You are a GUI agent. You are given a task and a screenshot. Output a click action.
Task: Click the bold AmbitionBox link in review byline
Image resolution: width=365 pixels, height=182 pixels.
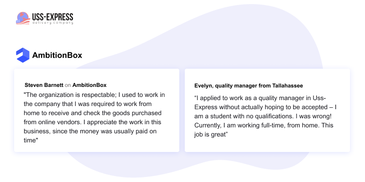tap(89, 85)
